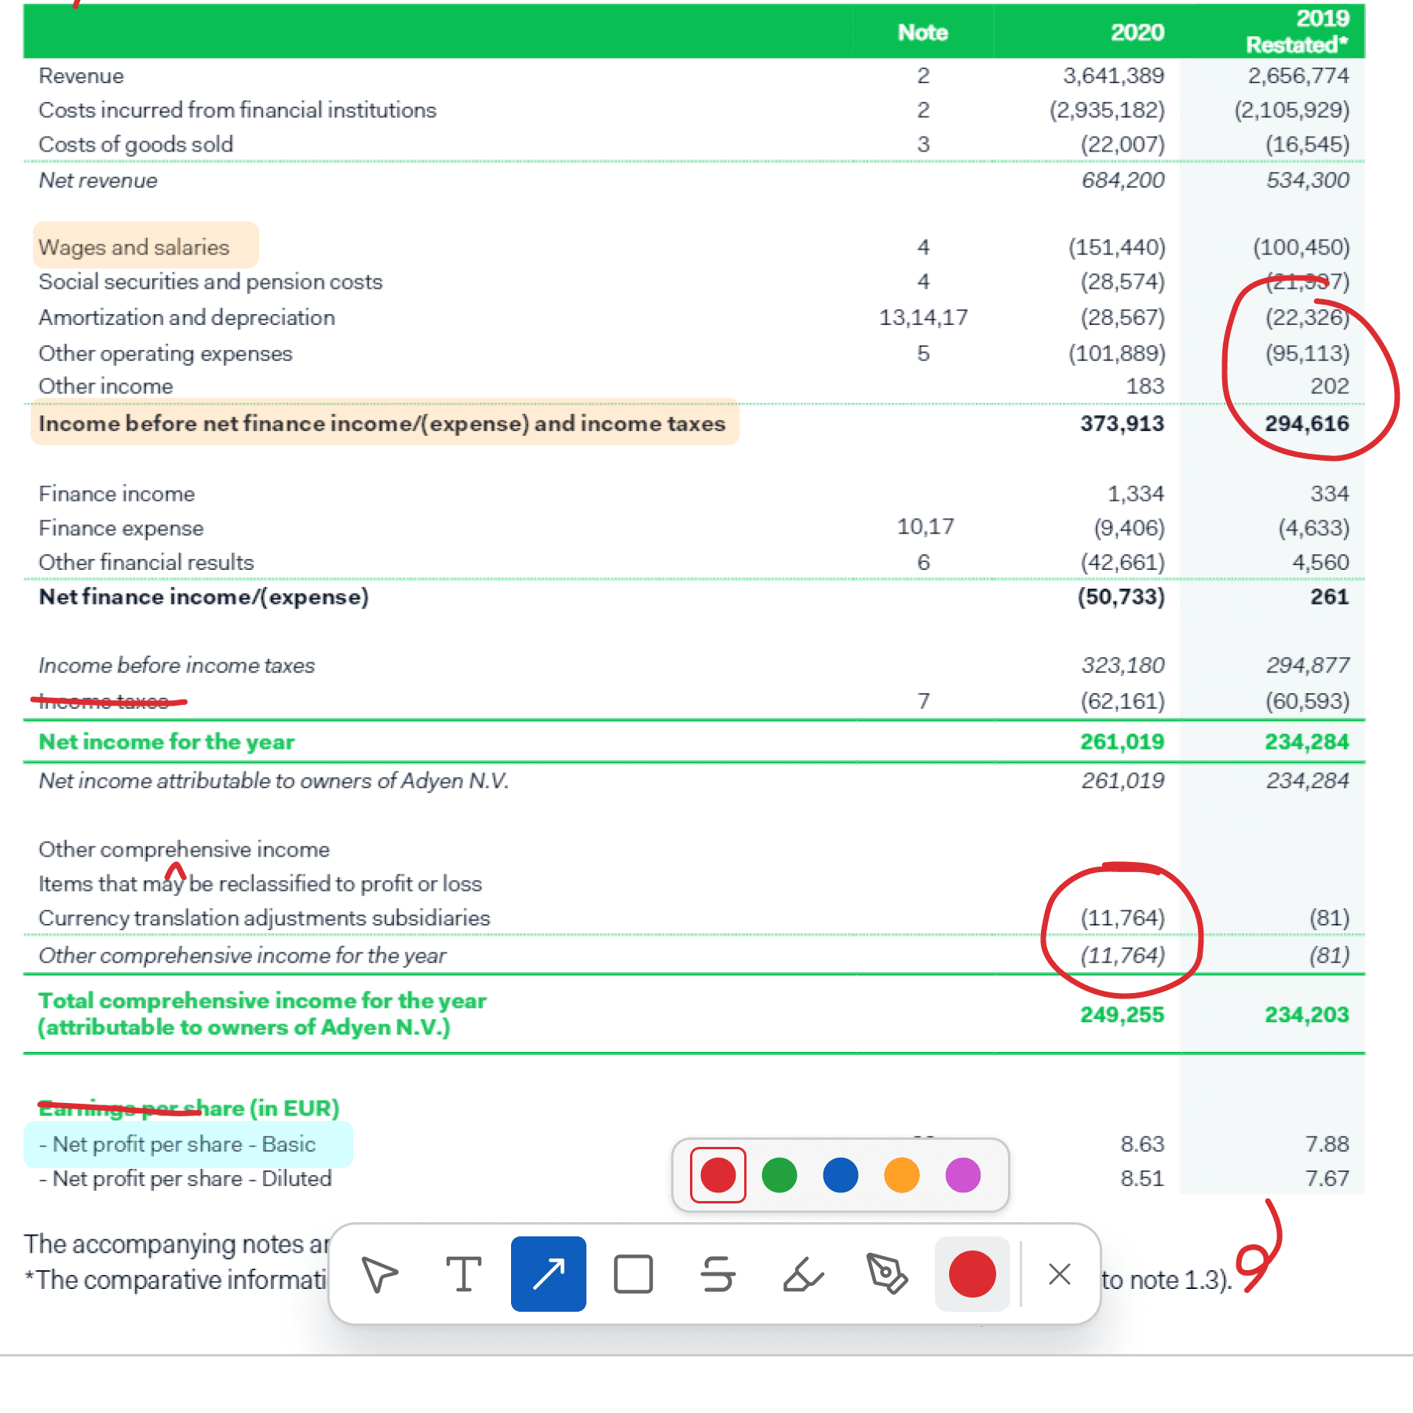
Task: Click the 2020 column header
Action: tap(1137, 32)
